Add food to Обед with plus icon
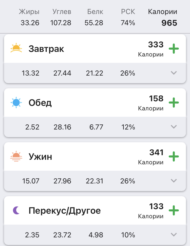The image size is (190, 246). (174, 103)
